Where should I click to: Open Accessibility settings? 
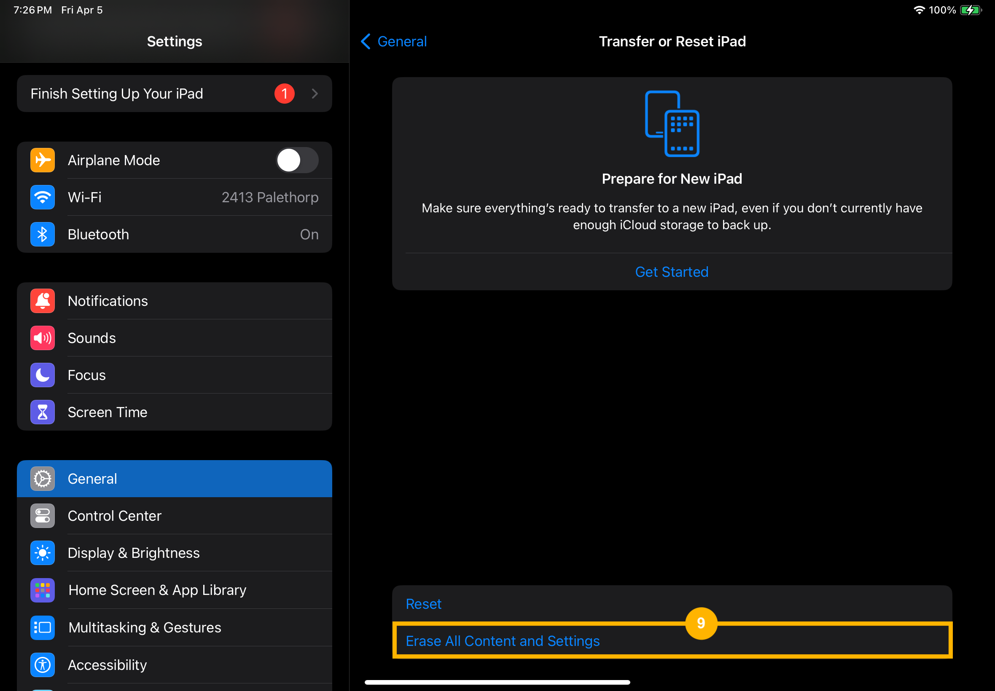175,664
